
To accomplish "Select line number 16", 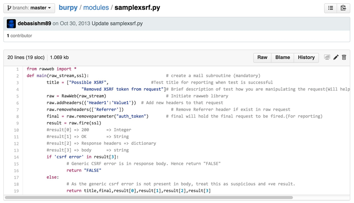I will point(16,170).
